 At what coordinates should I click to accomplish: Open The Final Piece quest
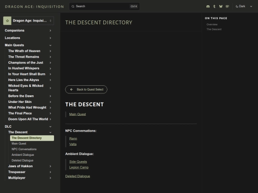(x=20, y=113)
